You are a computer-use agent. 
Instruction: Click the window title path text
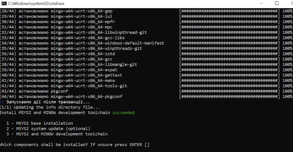[37, 3]
